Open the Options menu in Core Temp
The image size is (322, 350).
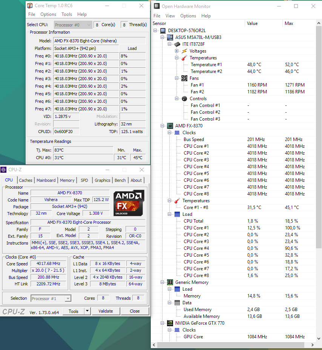coord(48,14)
